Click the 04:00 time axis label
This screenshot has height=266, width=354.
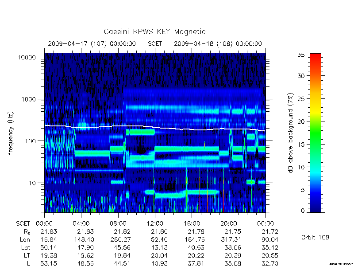81,224
